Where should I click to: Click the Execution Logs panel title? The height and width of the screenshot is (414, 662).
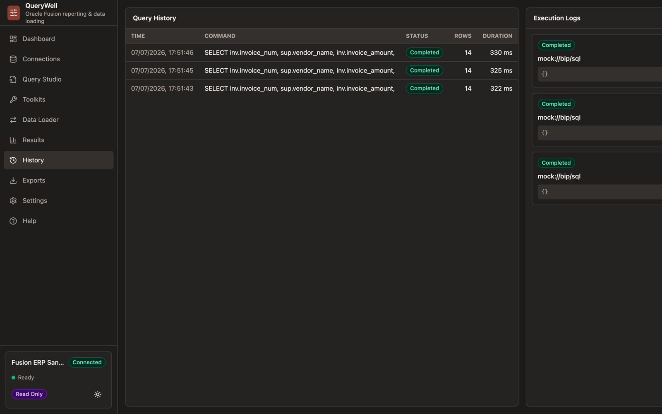point(557,18)
